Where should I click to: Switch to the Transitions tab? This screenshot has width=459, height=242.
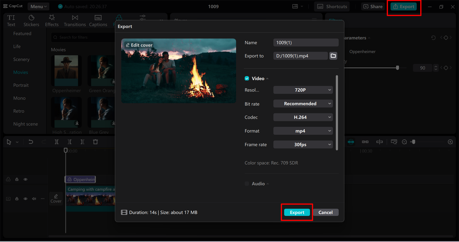coord(75,21)
